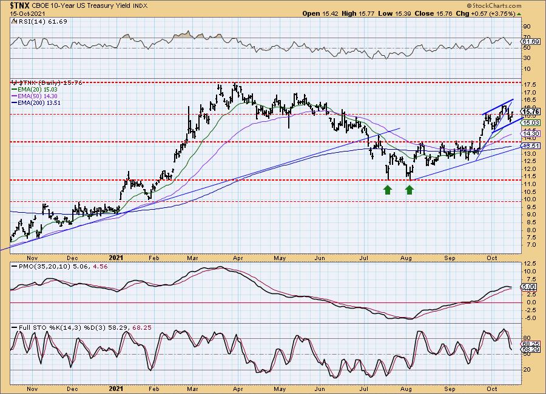Click the green up-triangle beside Chg value
Viewport: 546px width, 394px height.
click(519, 14)
